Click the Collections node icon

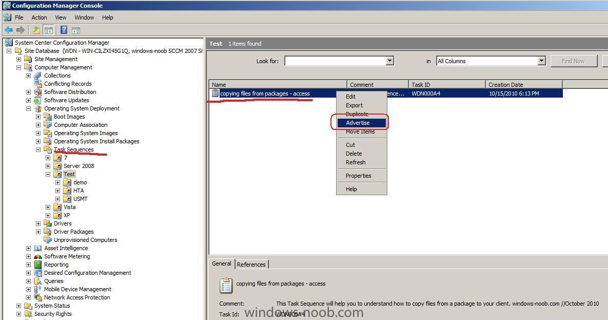[37, 76]
